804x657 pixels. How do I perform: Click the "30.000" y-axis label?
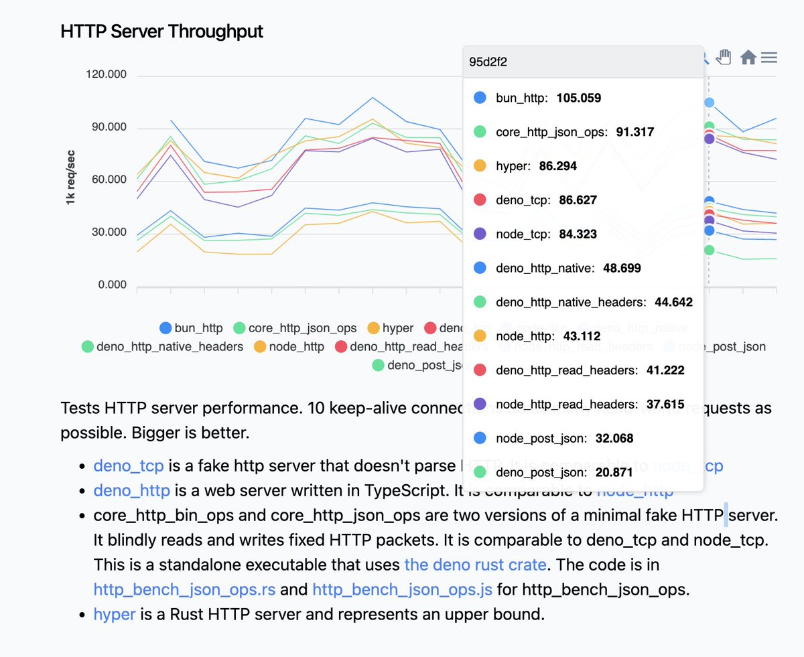[109, 232]
